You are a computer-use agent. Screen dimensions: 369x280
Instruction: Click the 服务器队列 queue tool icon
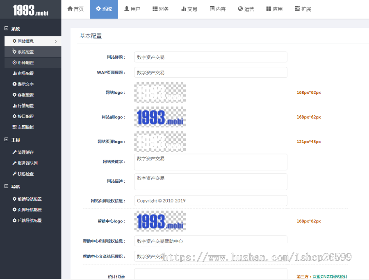point(15,163)
